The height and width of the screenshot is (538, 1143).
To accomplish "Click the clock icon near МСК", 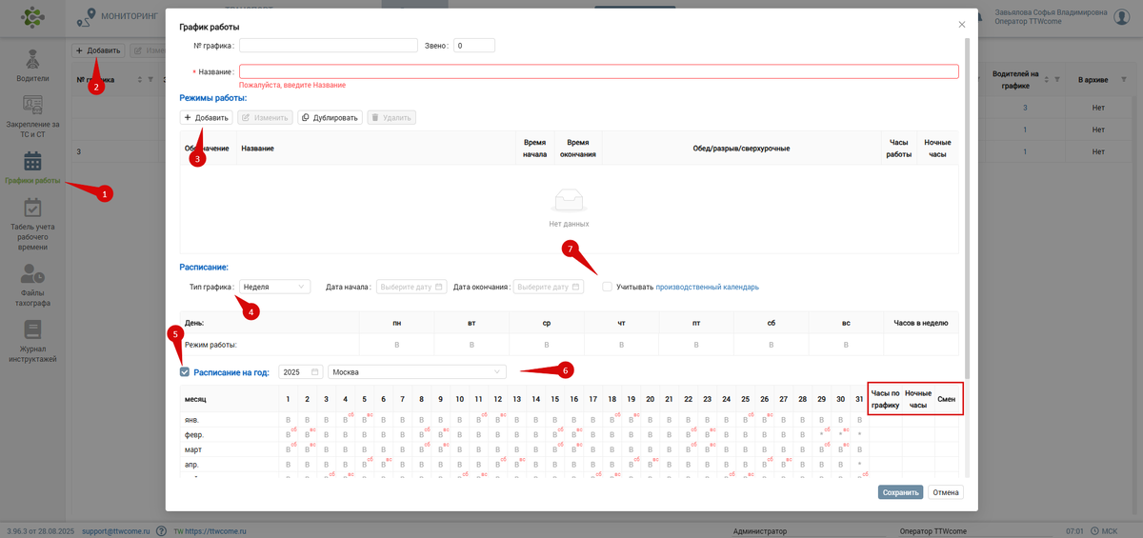I will coord(1094,531).
